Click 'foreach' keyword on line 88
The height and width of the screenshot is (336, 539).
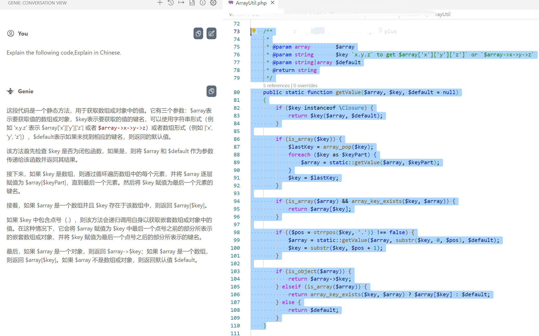click(x=299, y=155)
